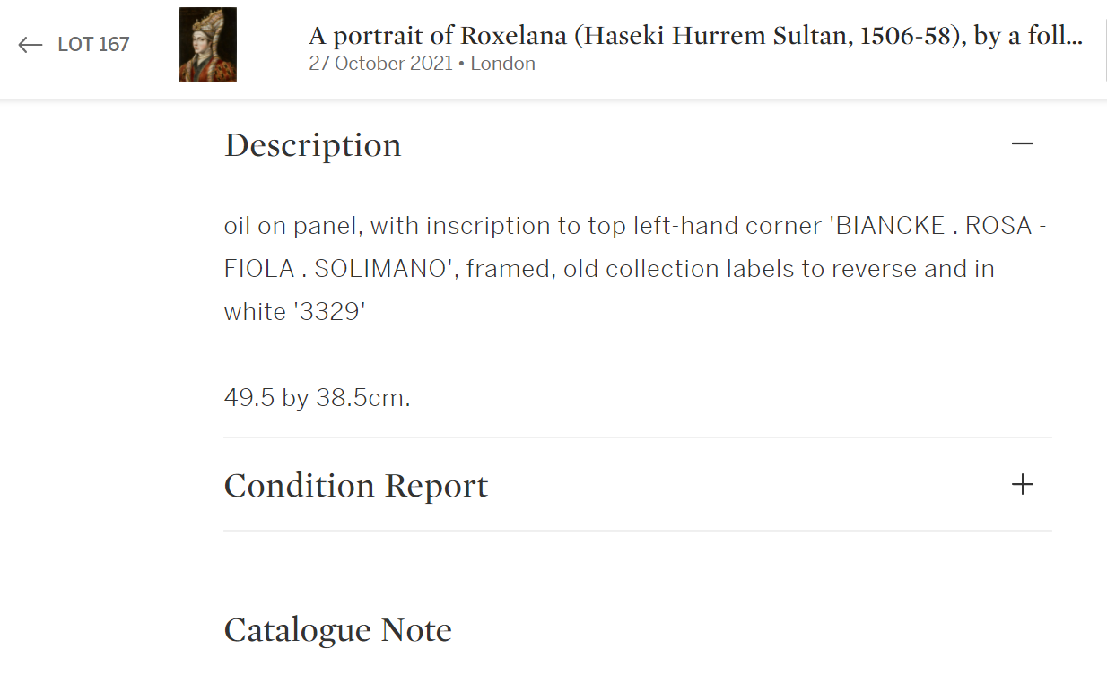Click the word London in the header
The width and height of the screenshot is (1107, 692).
tap(502, 64)
